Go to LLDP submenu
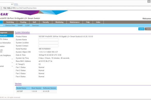 tap(27, 25)
